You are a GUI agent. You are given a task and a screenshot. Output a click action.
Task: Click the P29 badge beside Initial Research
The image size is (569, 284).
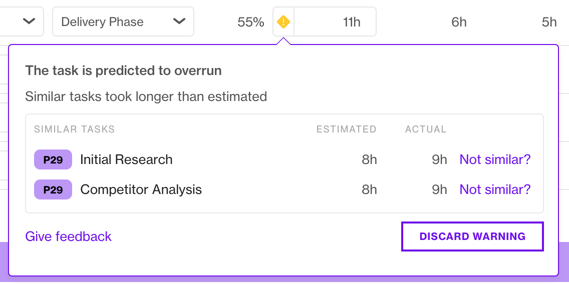coord(53,159)
